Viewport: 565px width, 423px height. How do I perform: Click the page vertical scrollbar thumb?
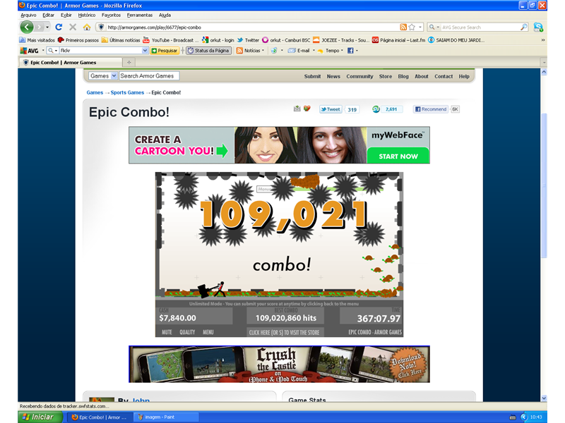(544, 185)
